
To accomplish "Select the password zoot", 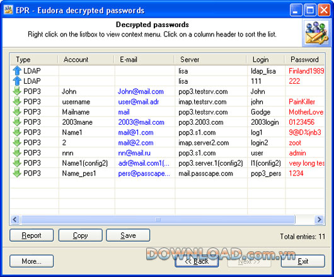I will [295, 142].
